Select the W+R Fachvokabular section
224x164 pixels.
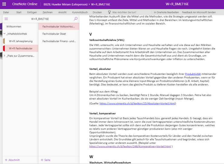[20, 48]
